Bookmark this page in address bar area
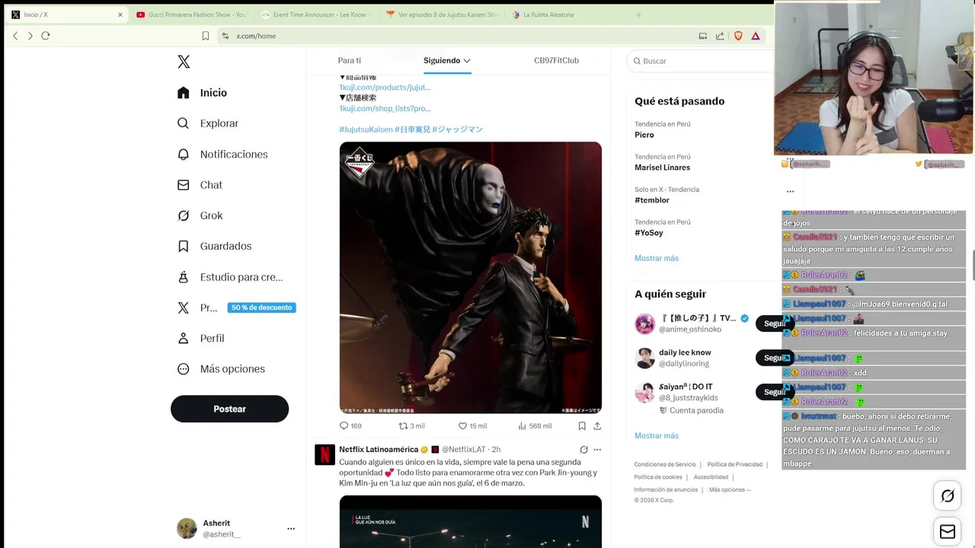975x548 pixels. click(206, 36)
